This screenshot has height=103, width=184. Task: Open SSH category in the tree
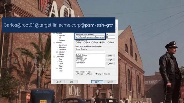click(60, 68)
